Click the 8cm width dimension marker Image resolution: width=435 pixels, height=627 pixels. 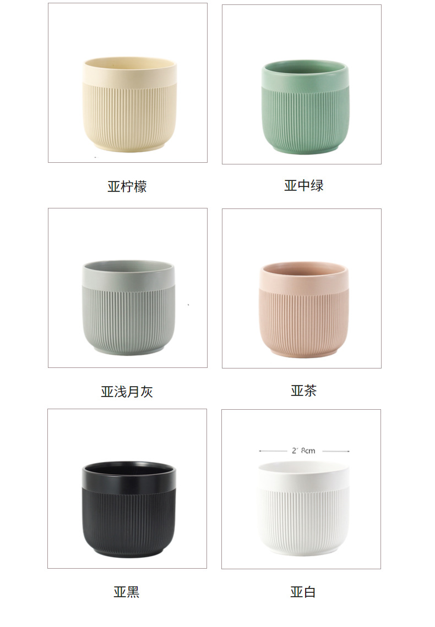303,450
